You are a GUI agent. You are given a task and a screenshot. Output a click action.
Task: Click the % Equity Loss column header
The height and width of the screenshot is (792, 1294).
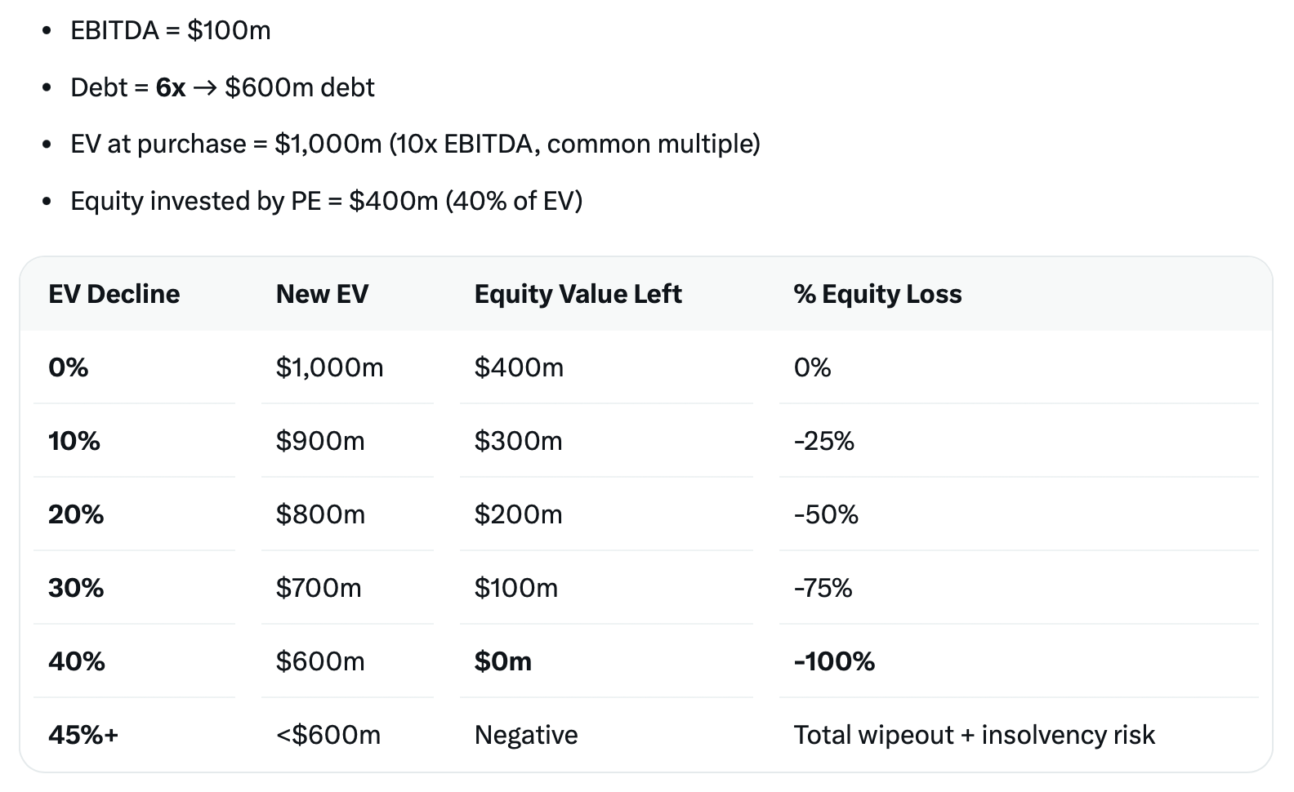coord(877,294)
